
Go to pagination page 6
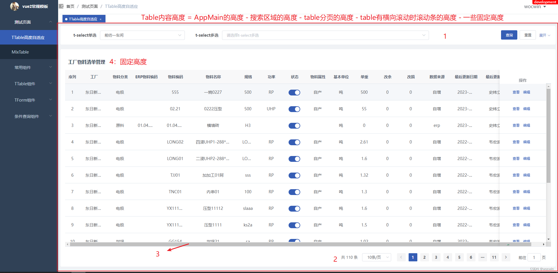point(471,257)
